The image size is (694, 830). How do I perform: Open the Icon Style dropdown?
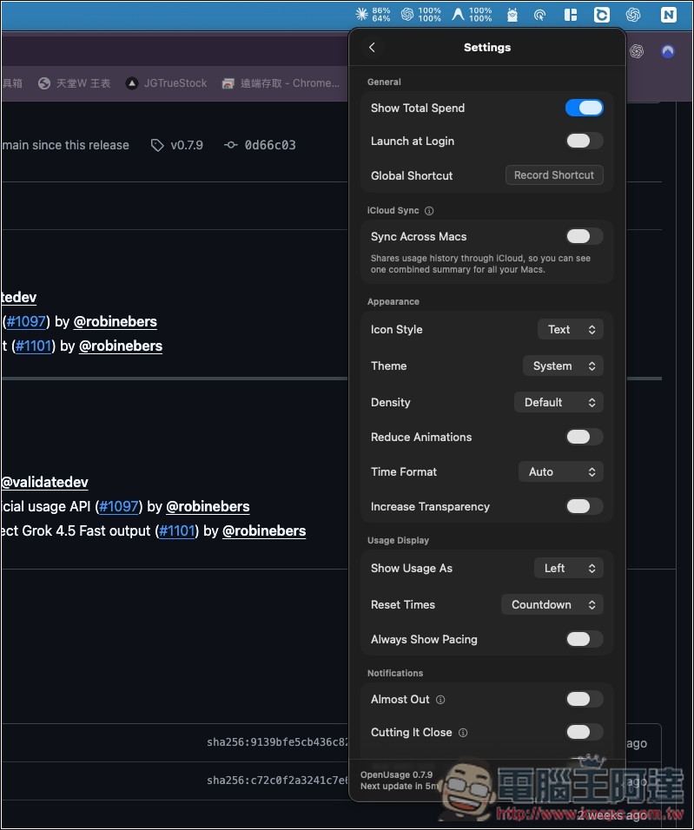tap(571, 329)
